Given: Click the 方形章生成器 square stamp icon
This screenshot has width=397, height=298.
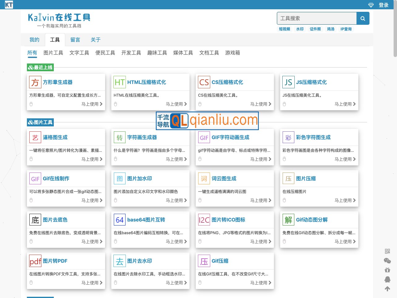Looking at the screenshot, I should click(35, 82).
